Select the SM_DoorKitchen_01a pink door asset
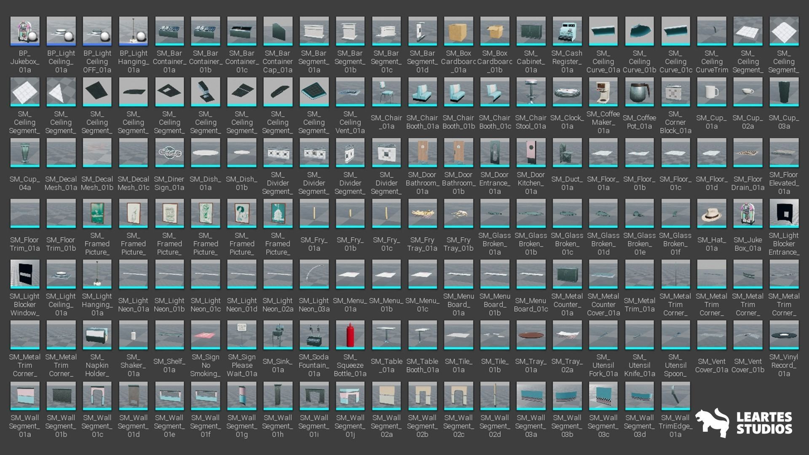The height and width of the screenshot is (455, 809). [x=531, y=153]
